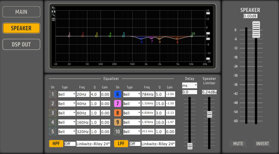The height and width of the screenshot is (154, 279).
Task: Open Type dropdown for band 1
Action: click(67, 94)
